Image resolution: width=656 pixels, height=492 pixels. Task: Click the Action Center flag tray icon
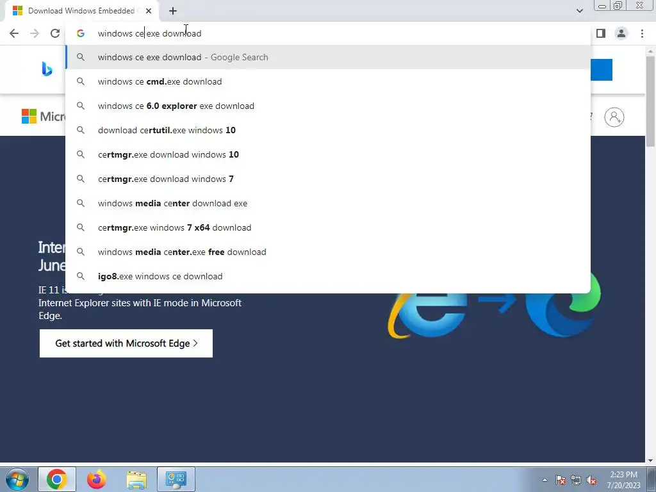(561, 480)
